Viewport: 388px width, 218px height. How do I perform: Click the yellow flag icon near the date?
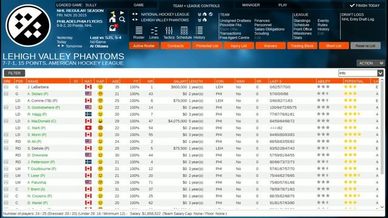click(x=113, y=13)
